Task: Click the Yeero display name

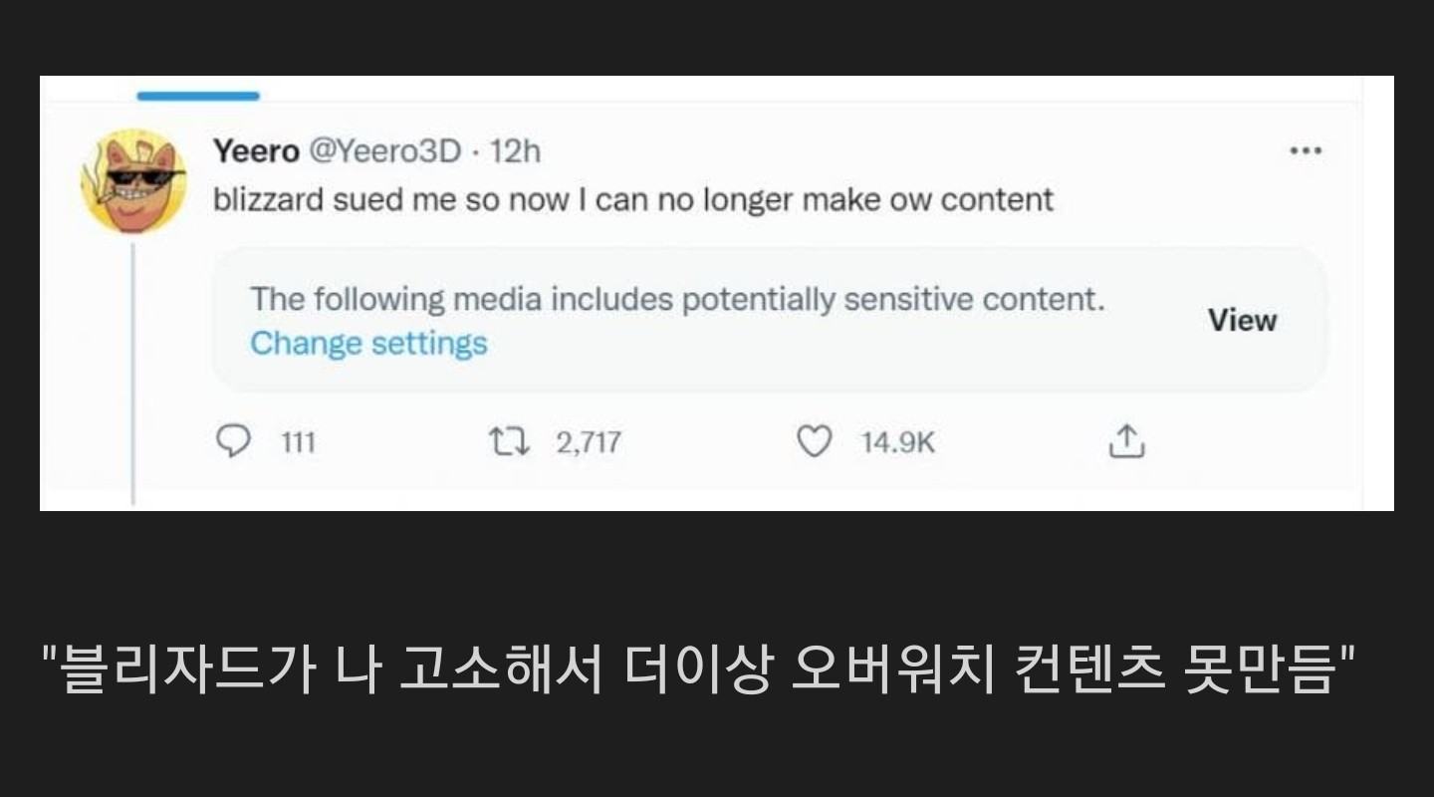Action: pyautogui.click(x=256, y=151)
